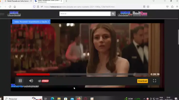Open Windows Start menu
The height and width of the screenshot is (100, 179).
tap(2, 99)
